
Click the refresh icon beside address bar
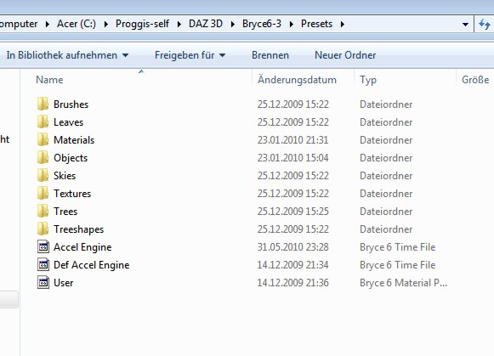point(485,24)
